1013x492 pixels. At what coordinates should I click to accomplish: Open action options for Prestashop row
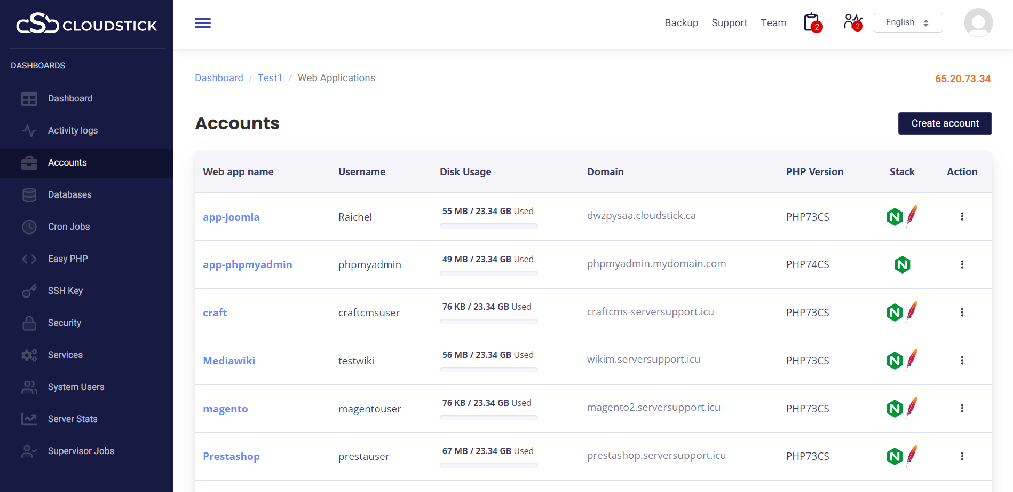(962, 456)
